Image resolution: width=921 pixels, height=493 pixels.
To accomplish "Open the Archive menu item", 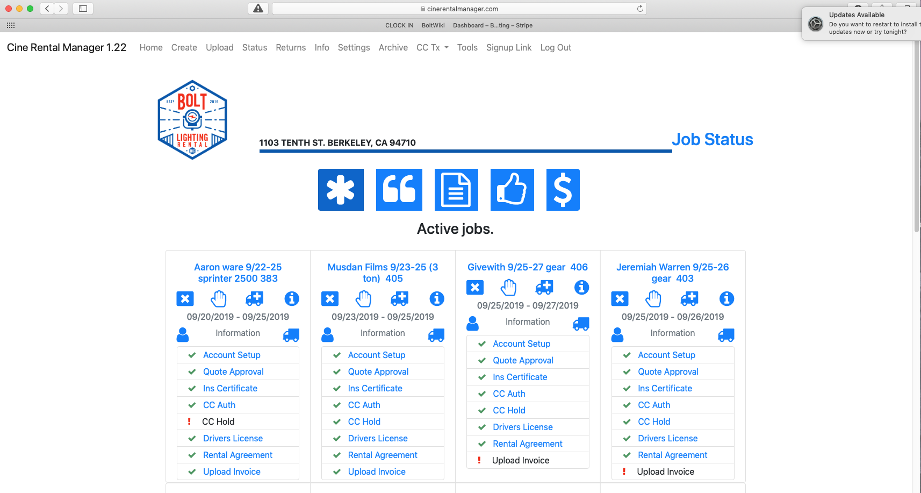I will coord(393,47).
